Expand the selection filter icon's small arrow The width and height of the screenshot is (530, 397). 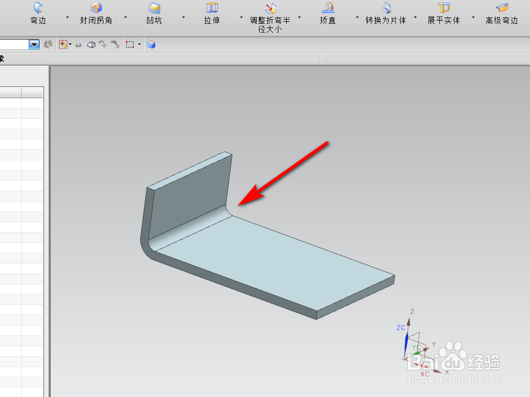[x=70, y=44]
